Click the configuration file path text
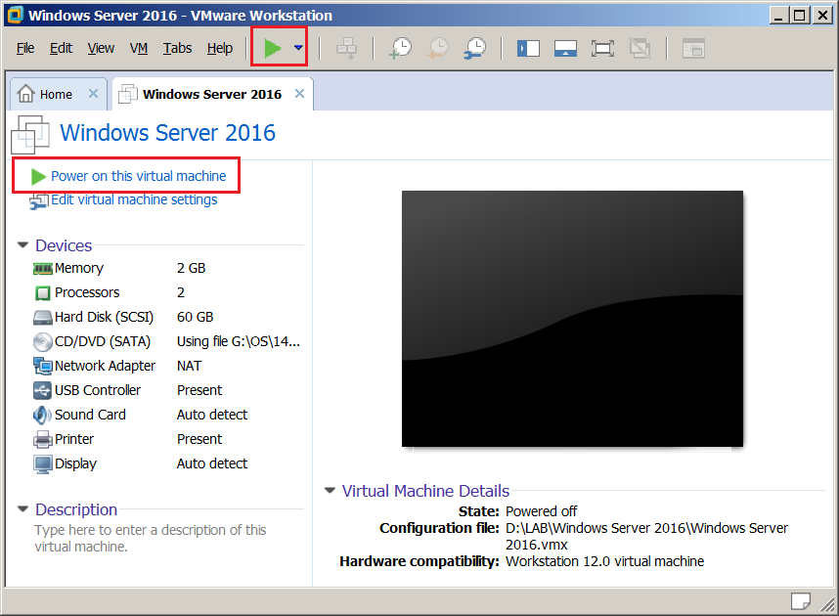Viewport: 839px width, 616px height. click(x=647, y=536)
